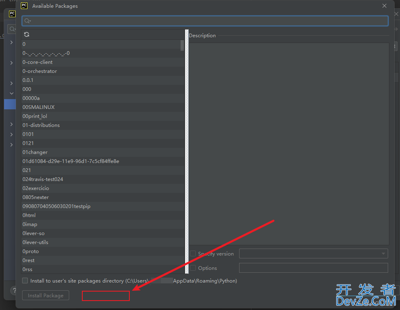Select package "0-orchestrator"
400x310 pixels.
[102, 71]
